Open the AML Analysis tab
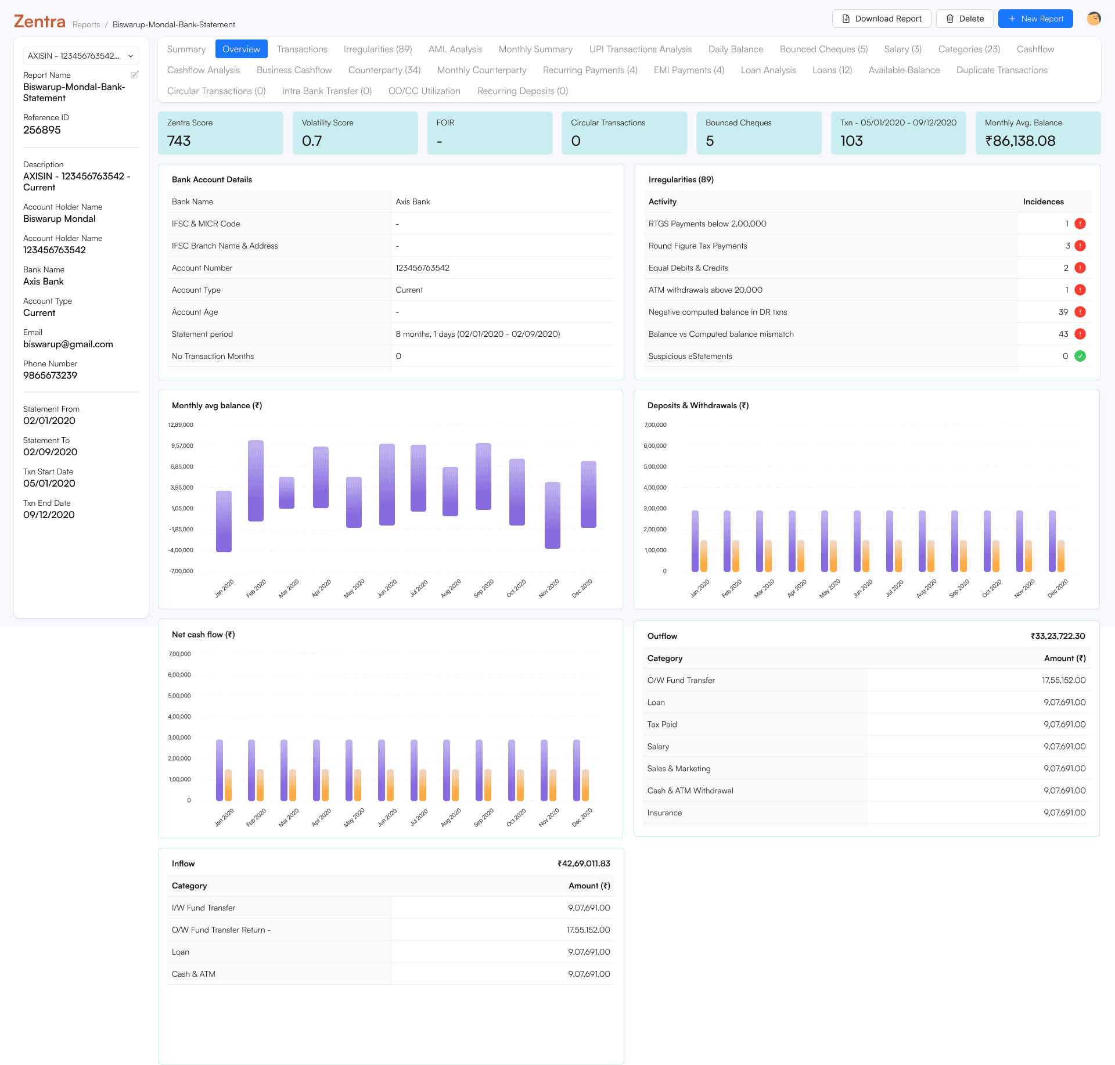1115x1065 pixels. [455, 49]
